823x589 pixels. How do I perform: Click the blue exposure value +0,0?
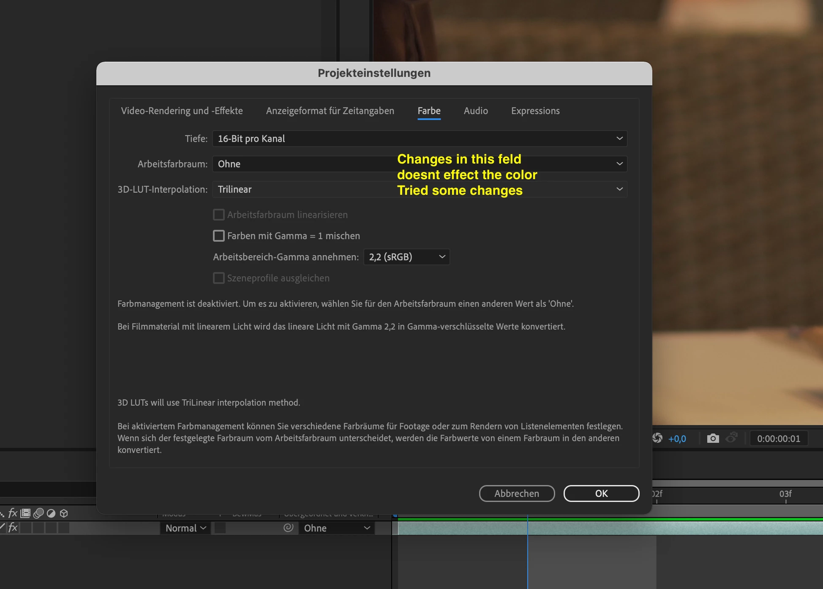[x=677, y=439]
